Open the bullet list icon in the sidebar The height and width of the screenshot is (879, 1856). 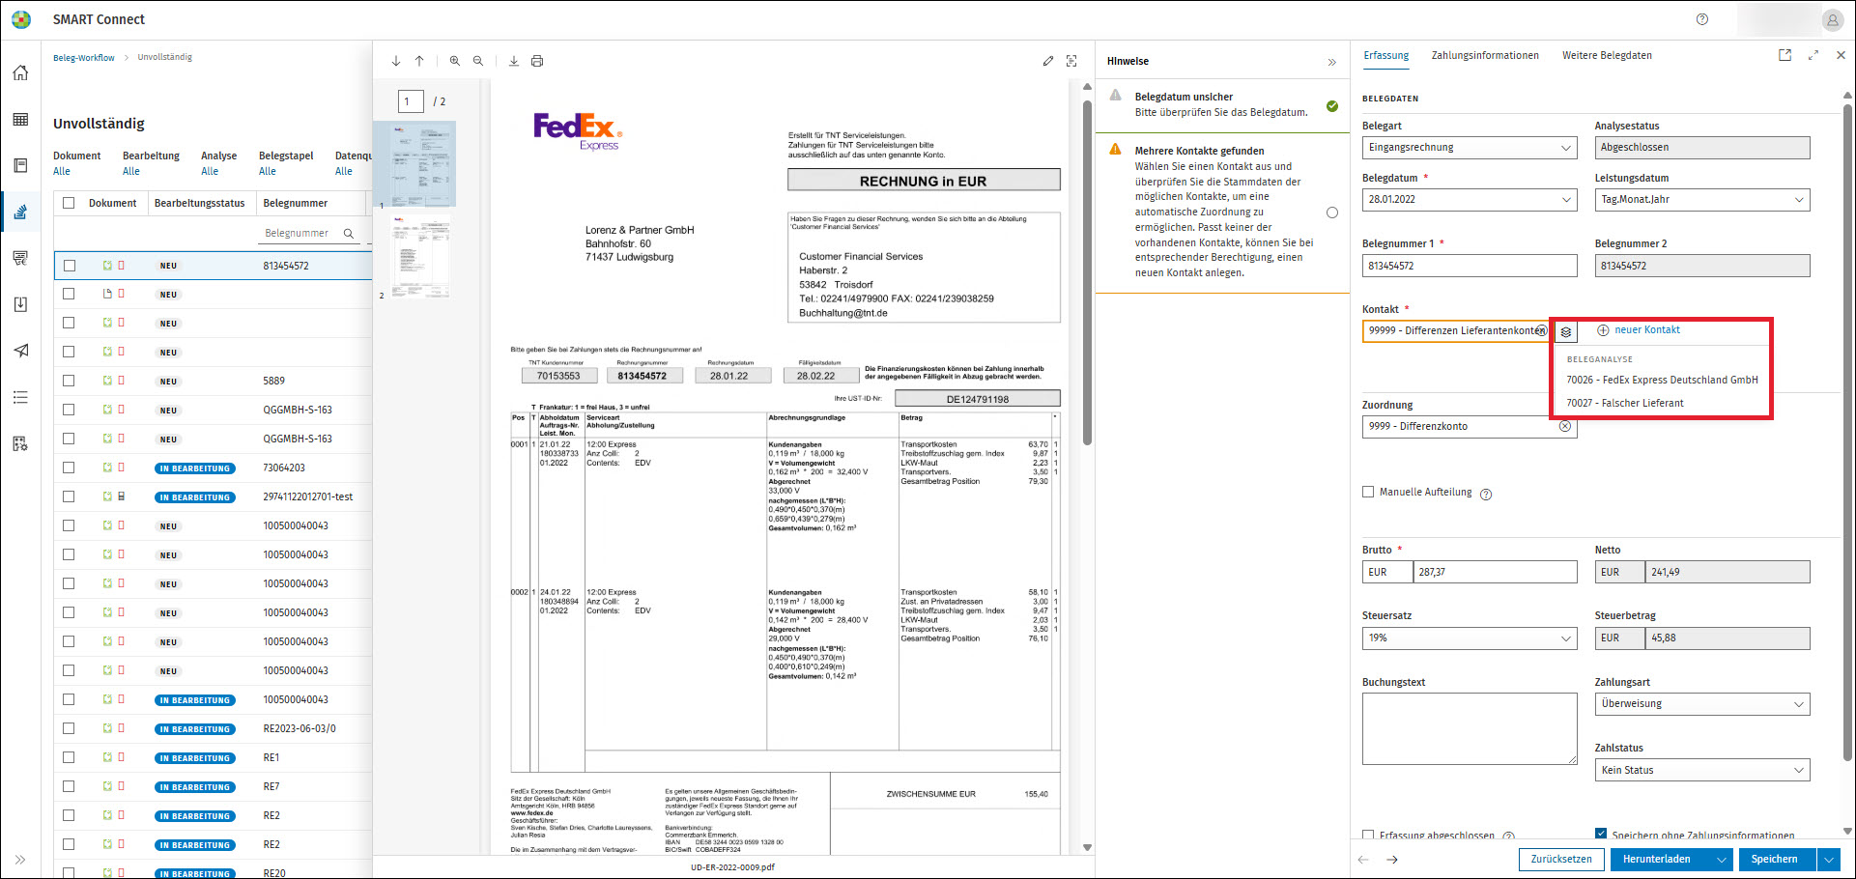pos(20,397)
